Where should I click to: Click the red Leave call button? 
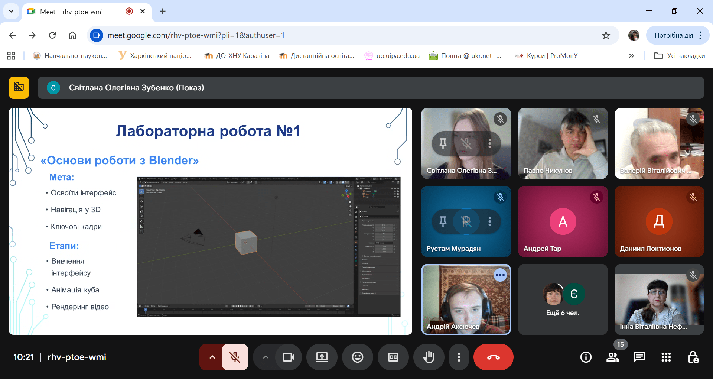click(493, 357)
